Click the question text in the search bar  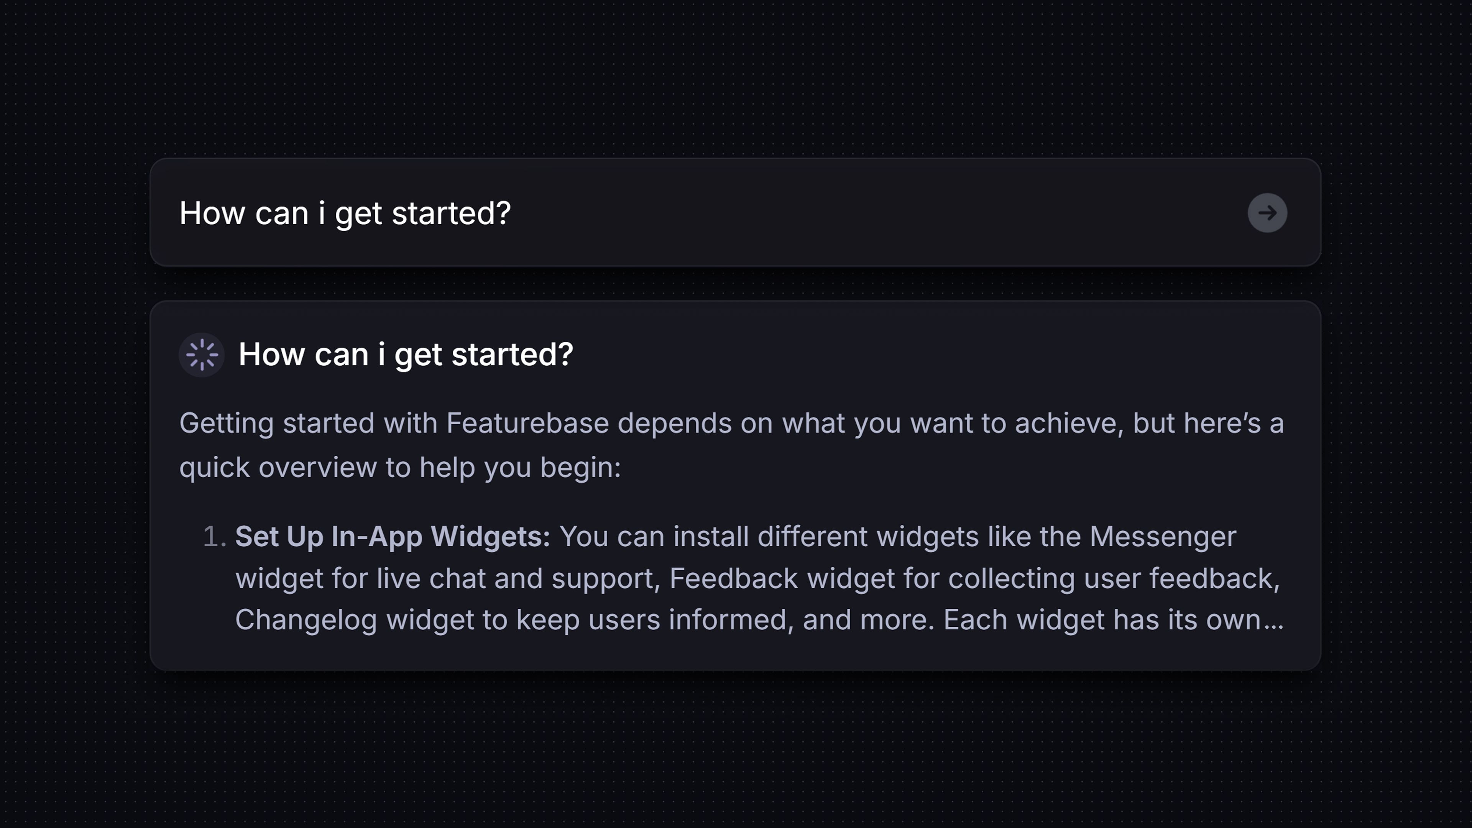tap(345, 213)
